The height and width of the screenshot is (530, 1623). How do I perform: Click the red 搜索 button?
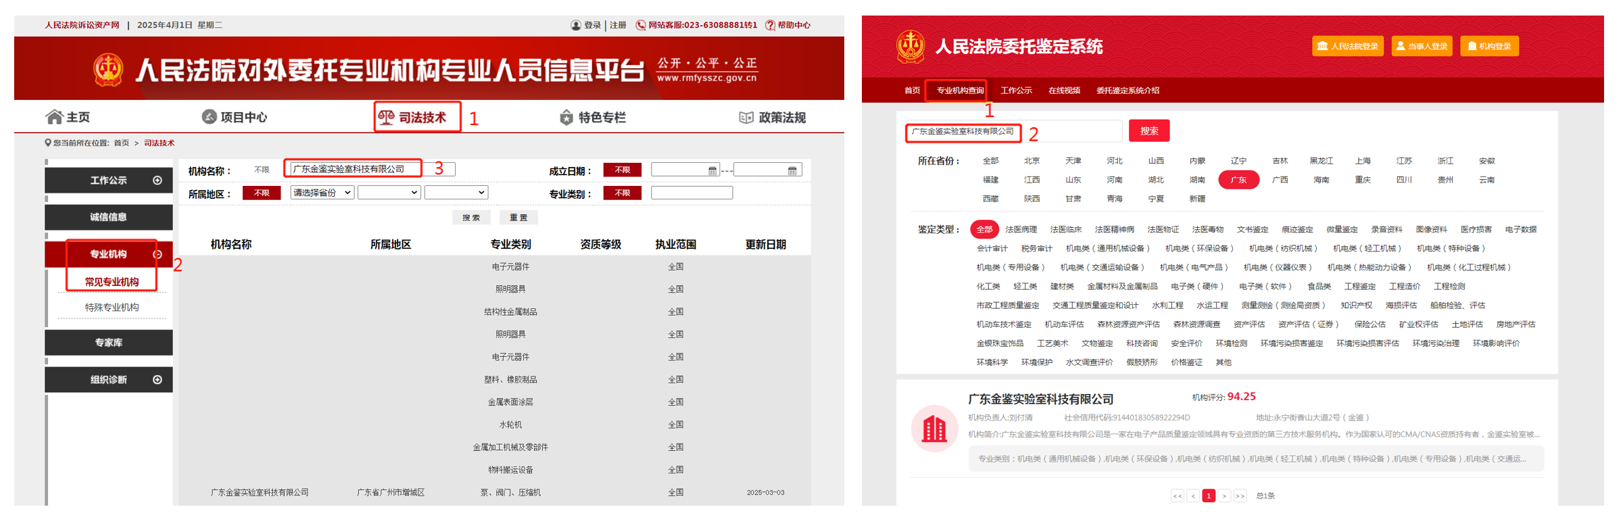(x=1149, y=131)
